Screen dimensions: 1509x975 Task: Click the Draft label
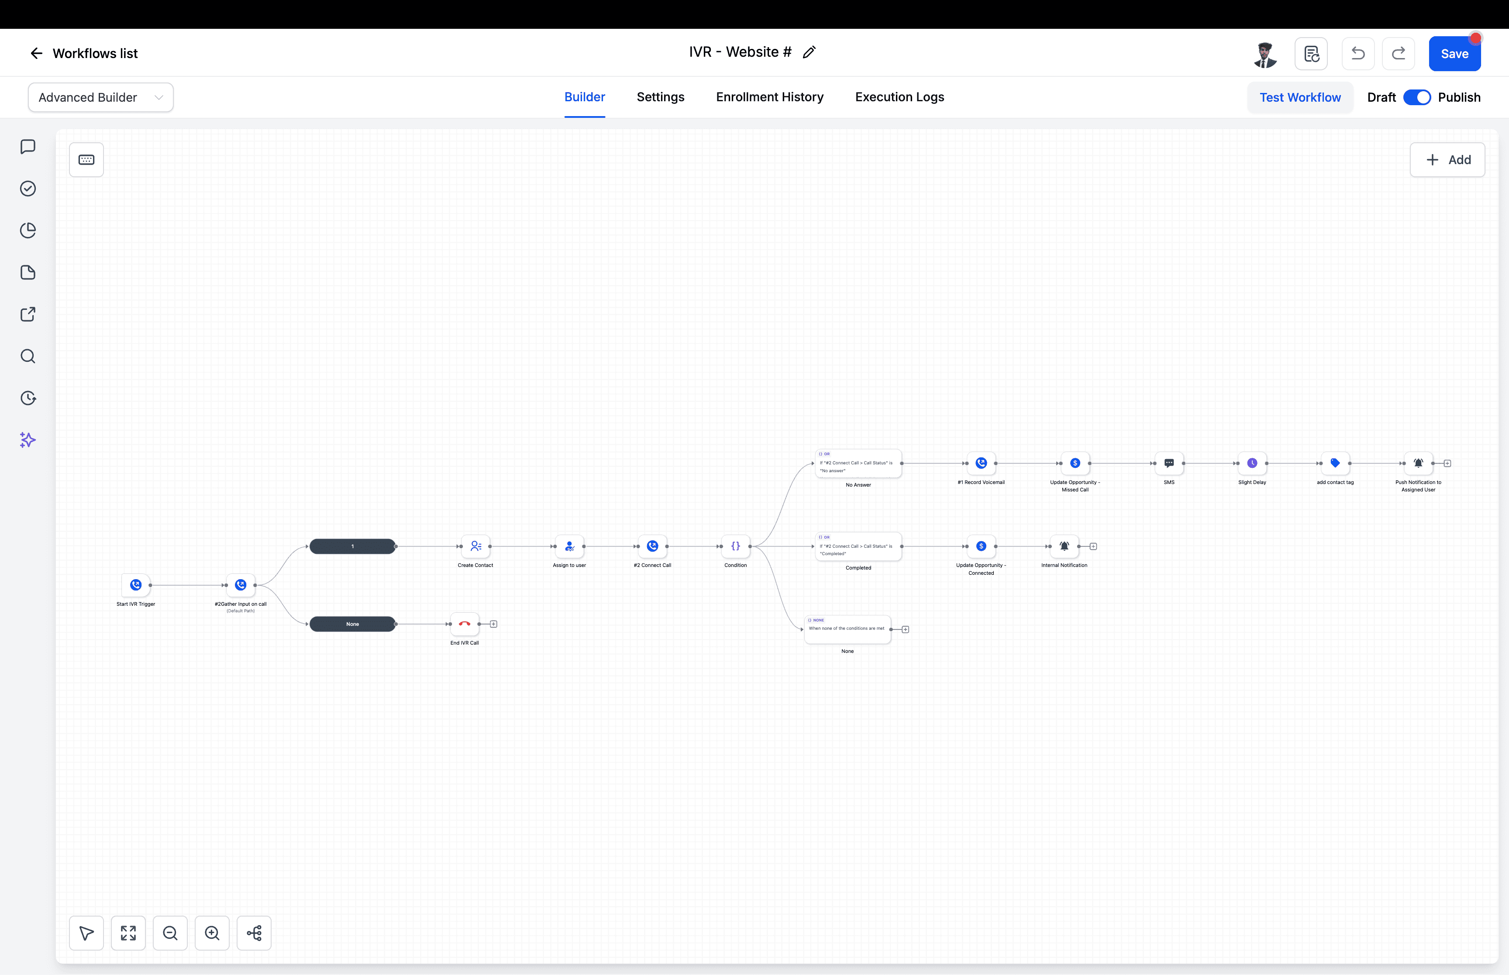[1381, 97]
